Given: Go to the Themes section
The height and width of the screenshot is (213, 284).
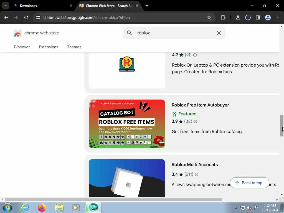Looking at the screenshot, I should [74, 47].
